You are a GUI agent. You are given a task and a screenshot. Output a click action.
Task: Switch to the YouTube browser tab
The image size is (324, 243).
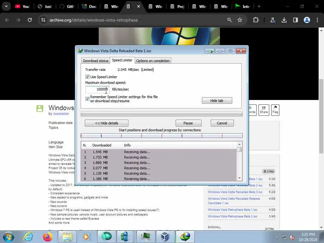pos(23,6)
